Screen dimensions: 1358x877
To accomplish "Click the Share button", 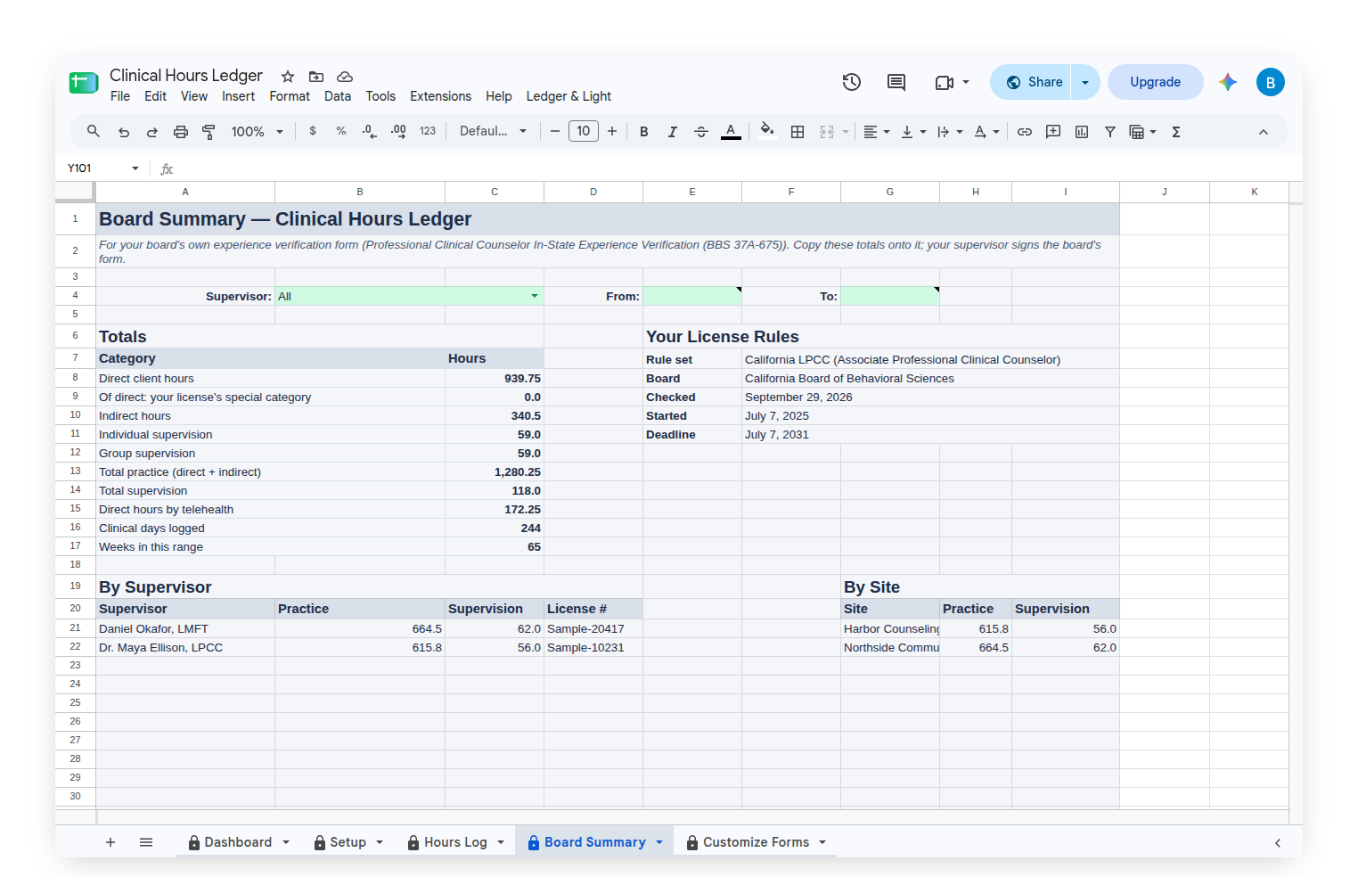I will pos(1032,82).
